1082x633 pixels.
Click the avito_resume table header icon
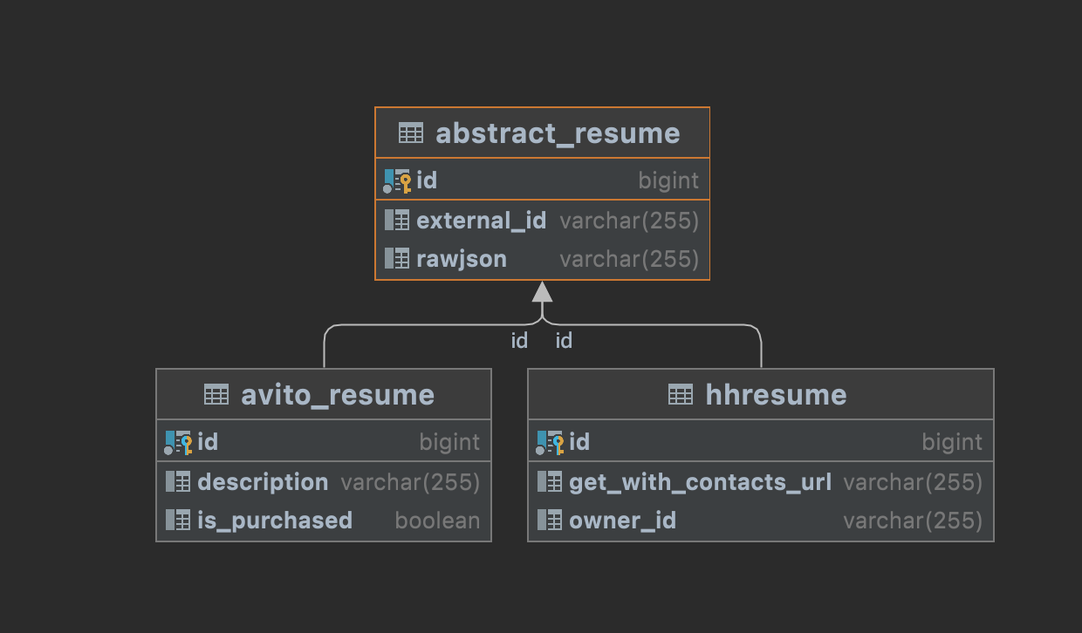[216, 395]
